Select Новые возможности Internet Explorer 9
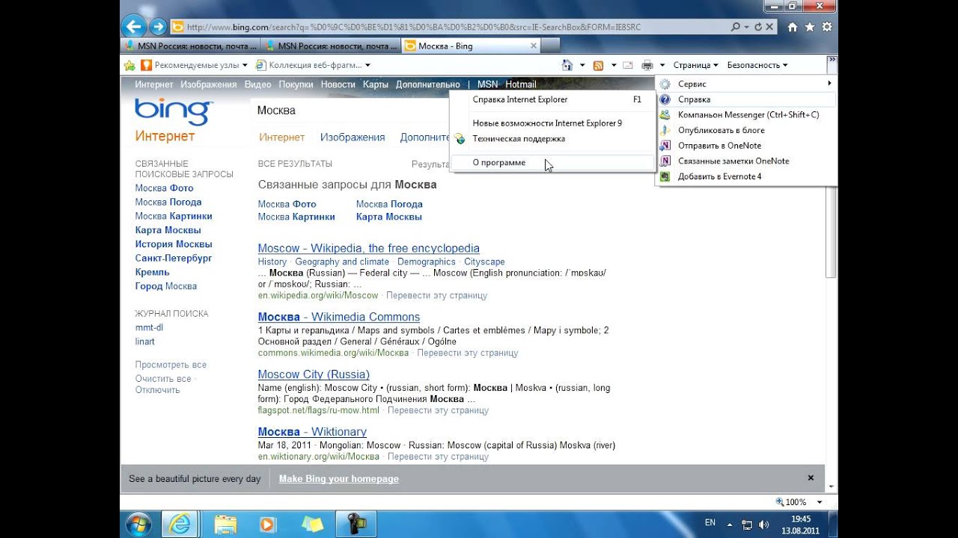This screenshot has width=958, height=538. tap(552, 123)
